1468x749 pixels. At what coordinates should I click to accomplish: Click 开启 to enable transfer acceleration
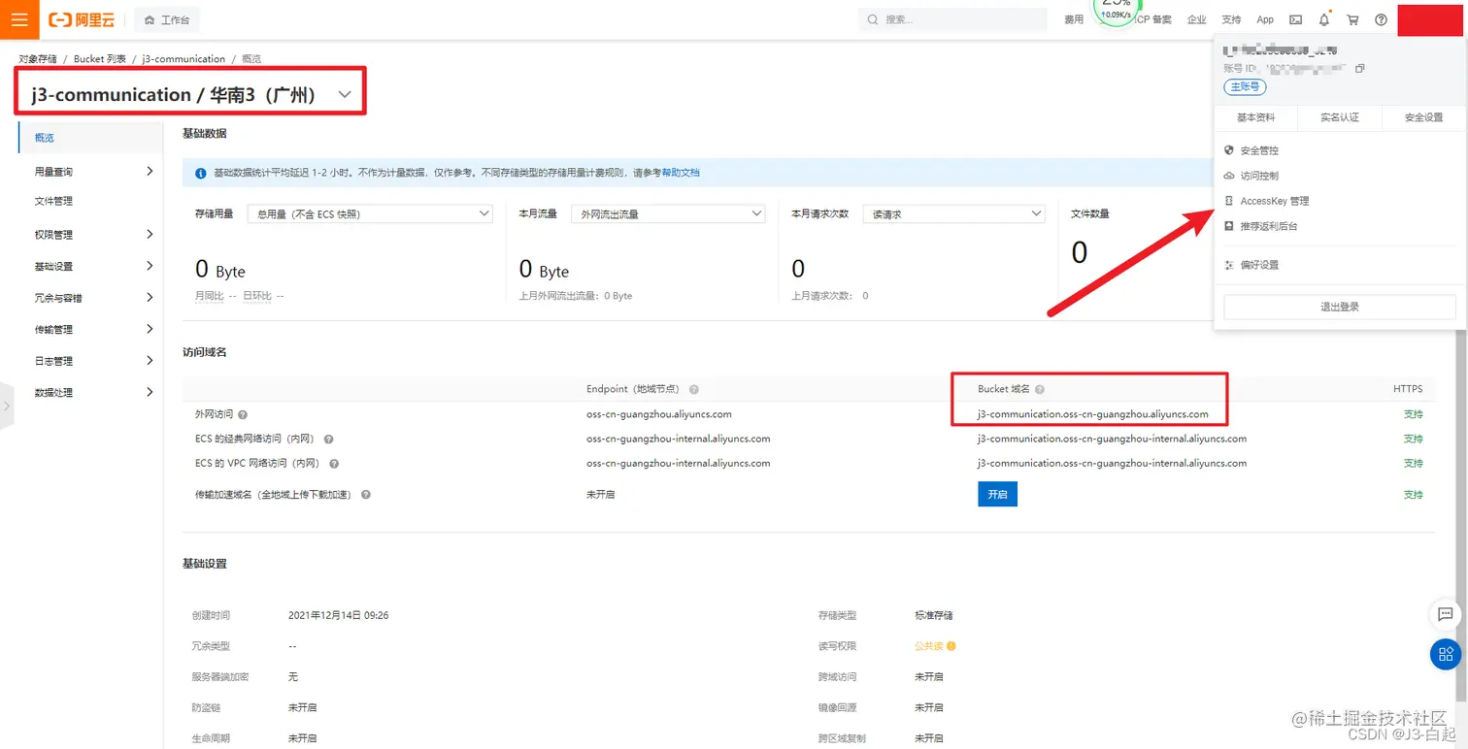(x=997, y=495)
